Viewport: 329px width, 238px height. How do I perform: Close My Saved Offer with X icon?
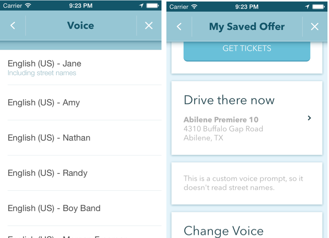point(315,26)
